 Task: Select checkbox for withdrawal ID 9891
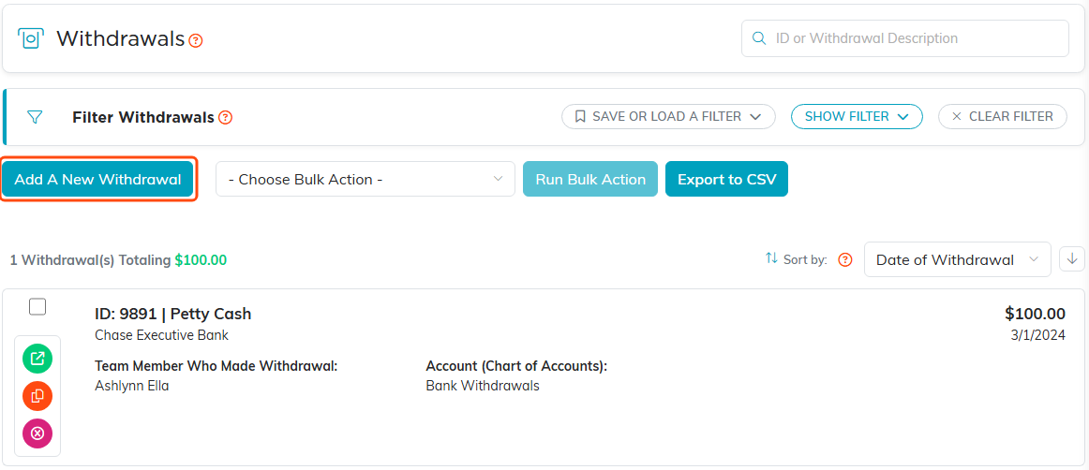tap(37, 306)
